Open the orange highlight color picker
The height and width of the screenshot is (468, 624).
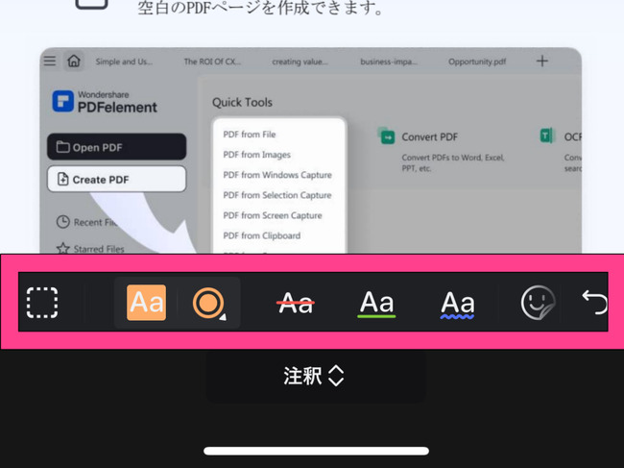(x=209, y=304)
